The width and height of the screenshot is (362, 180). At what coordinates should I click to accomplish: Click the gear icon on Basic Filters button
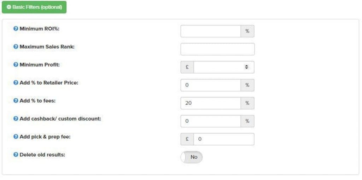tap(9, 7)
